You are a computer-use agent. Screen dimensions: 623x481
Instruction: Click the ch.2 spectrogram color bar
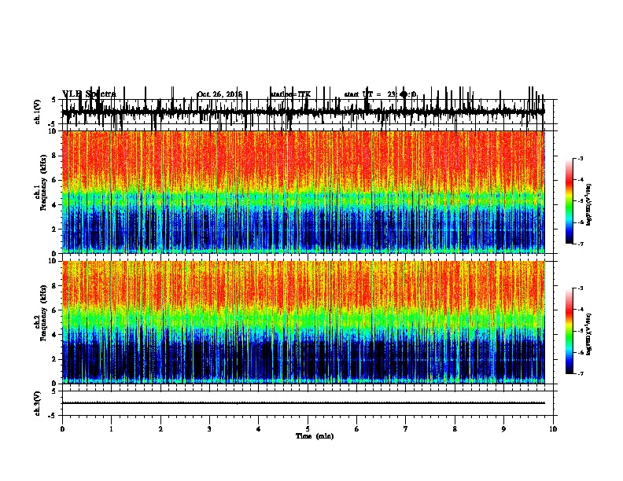coord(569,331)
